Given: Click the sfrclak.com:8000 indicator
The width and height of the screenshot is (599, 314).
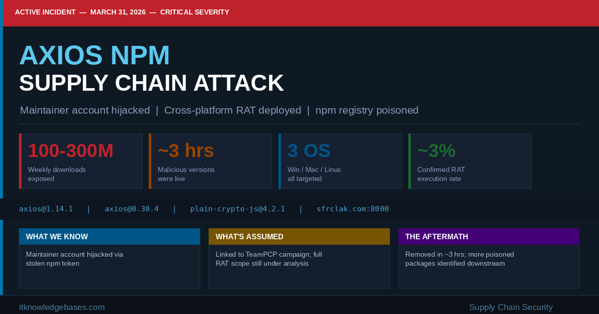Looking at the screenshot, I should pyautogui.click(x=352, y=209).
